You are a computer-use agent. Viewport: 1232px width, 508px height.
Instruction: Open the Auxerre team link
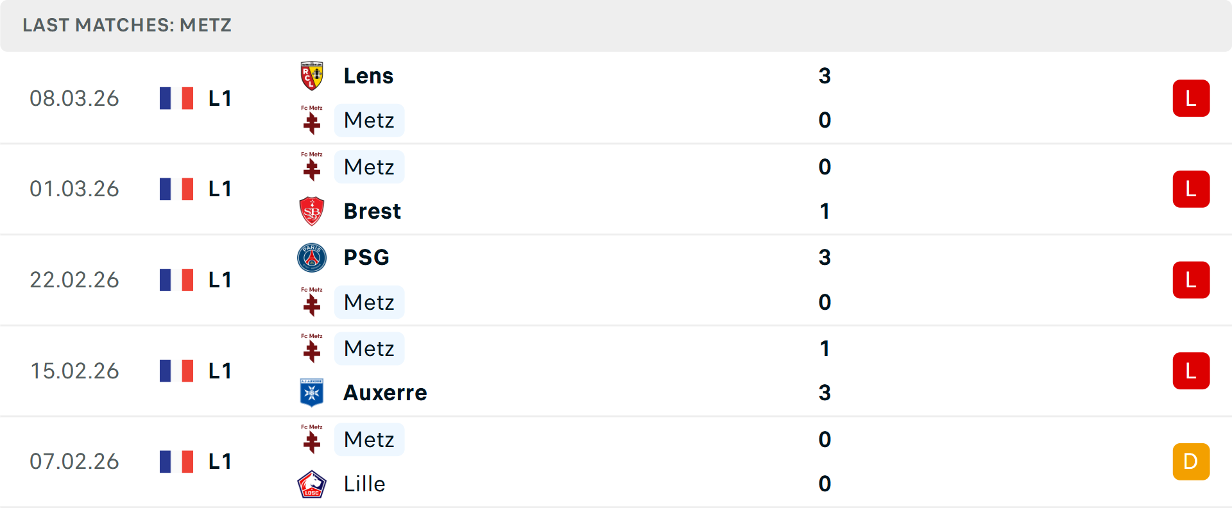pyautogui.click(x=385, y=393)
